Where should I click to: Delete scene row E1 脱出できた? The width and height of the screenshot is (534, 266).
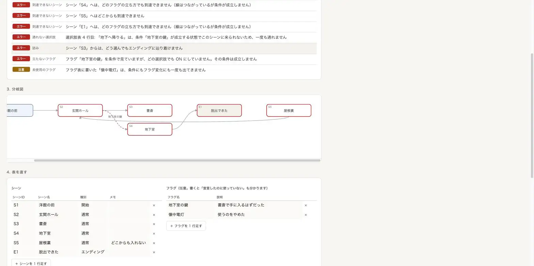pyautogui.click(x=154, y=252)
